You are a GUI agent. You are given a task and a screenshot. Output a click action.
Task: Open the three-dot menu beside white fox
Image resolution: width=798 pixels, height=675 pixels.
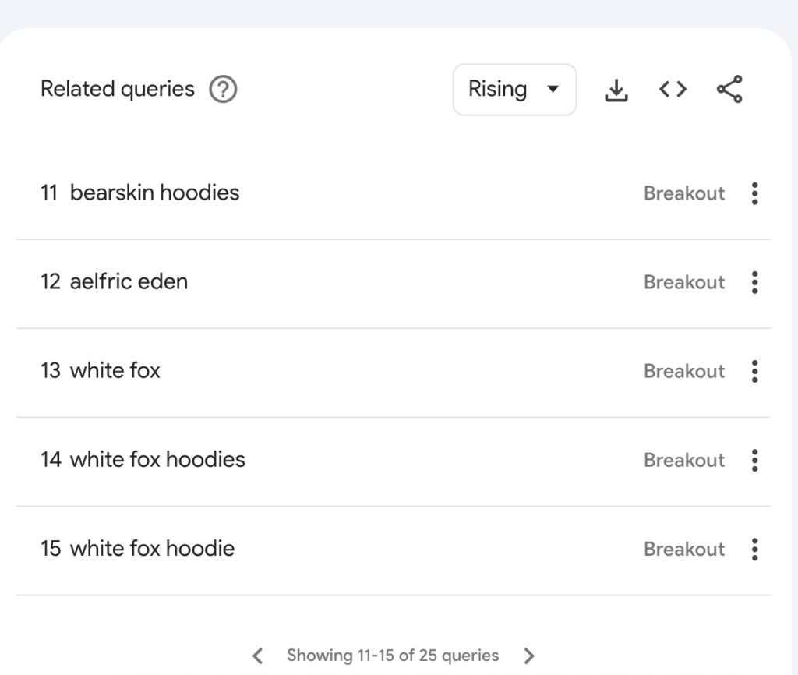pyautogui.click(x=754, y=372)
